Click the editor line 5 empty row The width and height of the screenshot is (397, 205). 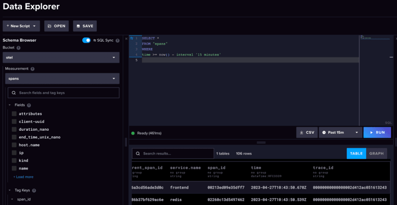coord(250,60)
